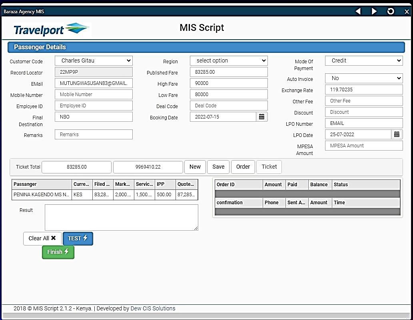Focus the Other Fee field
Image resolution: width=413 pixels, height=320 pixels.
pyautogui.click(x=364, y=101)
